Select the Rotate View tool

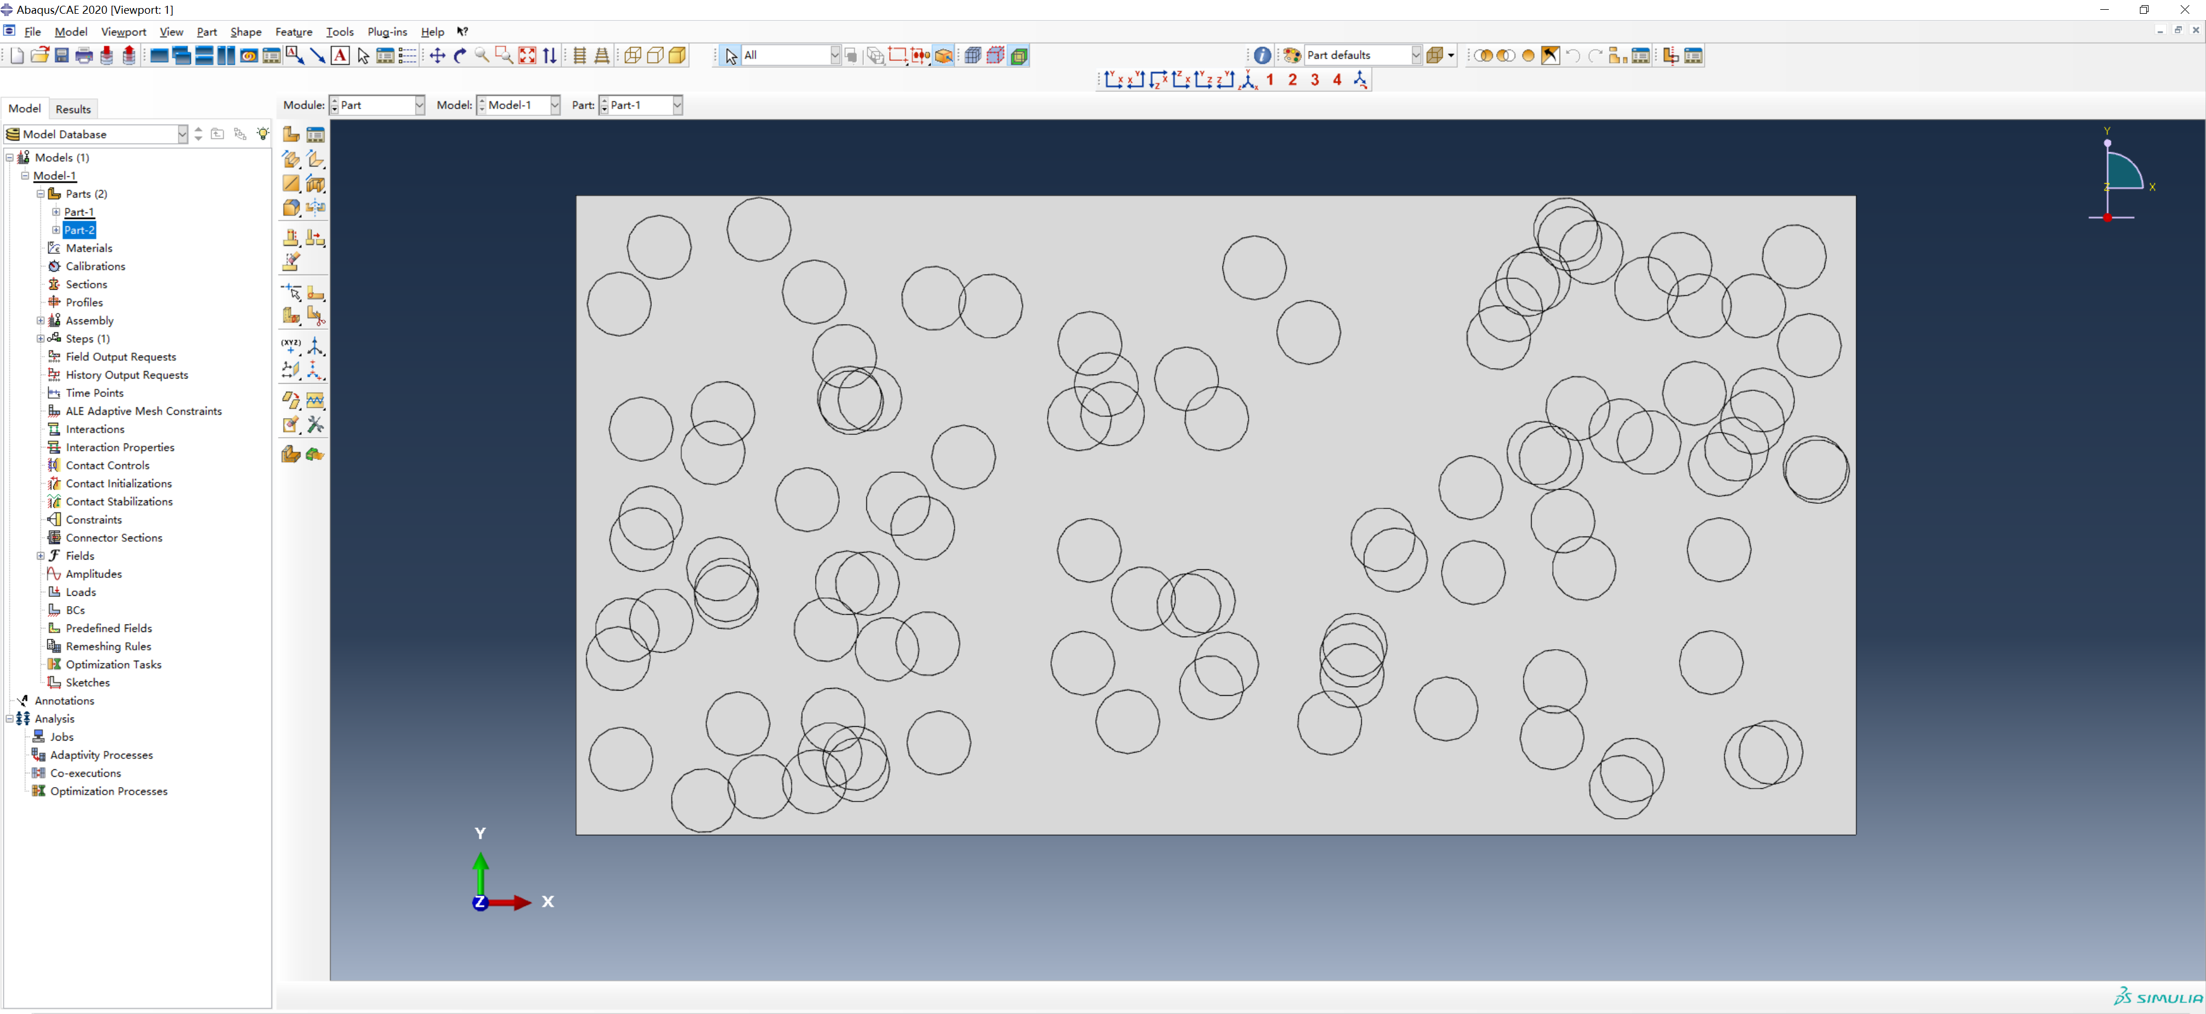[460, 55]
